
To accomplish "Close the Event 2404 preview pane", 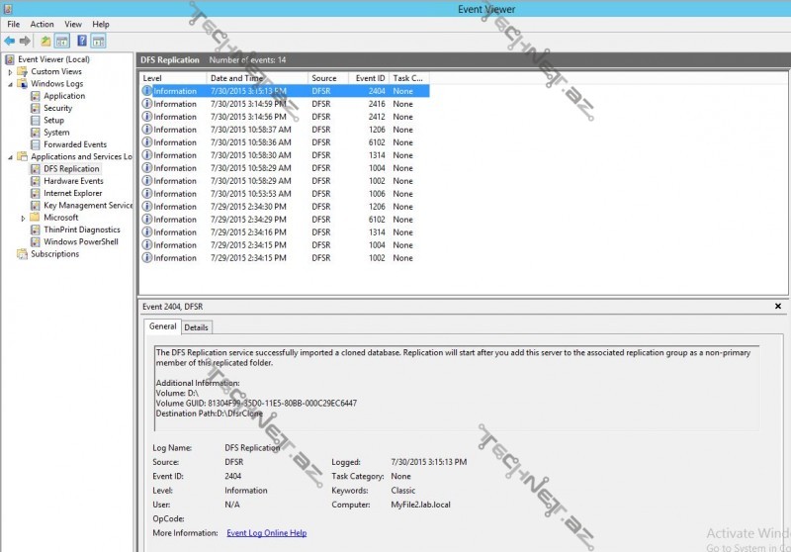I will pos(778,307).
